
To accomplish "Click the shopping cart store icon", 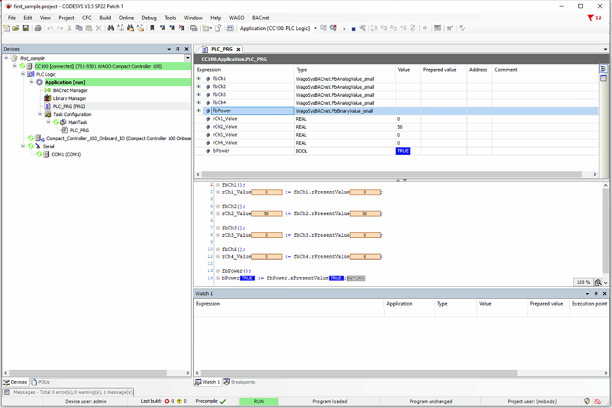I will pyautogui.click(x=450, y=28).
